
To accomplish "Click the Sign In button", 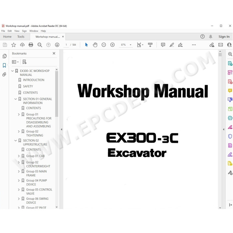I will (x=224, y=37).
